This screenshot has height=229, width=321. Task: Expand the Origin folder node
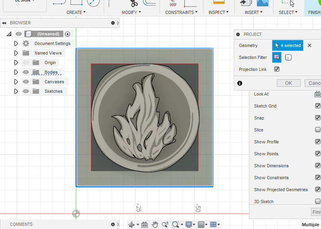pos(16,63)
